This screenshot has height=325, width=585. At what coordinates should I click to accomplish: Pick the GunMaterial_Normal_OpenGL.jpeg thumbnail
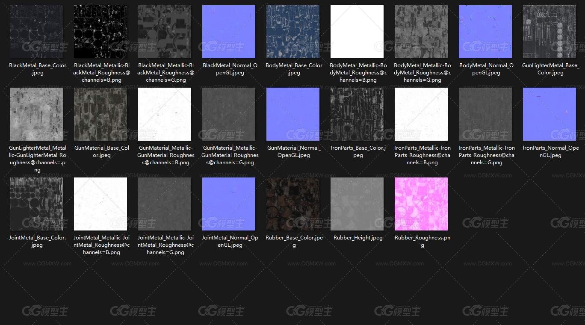(293, 114)
